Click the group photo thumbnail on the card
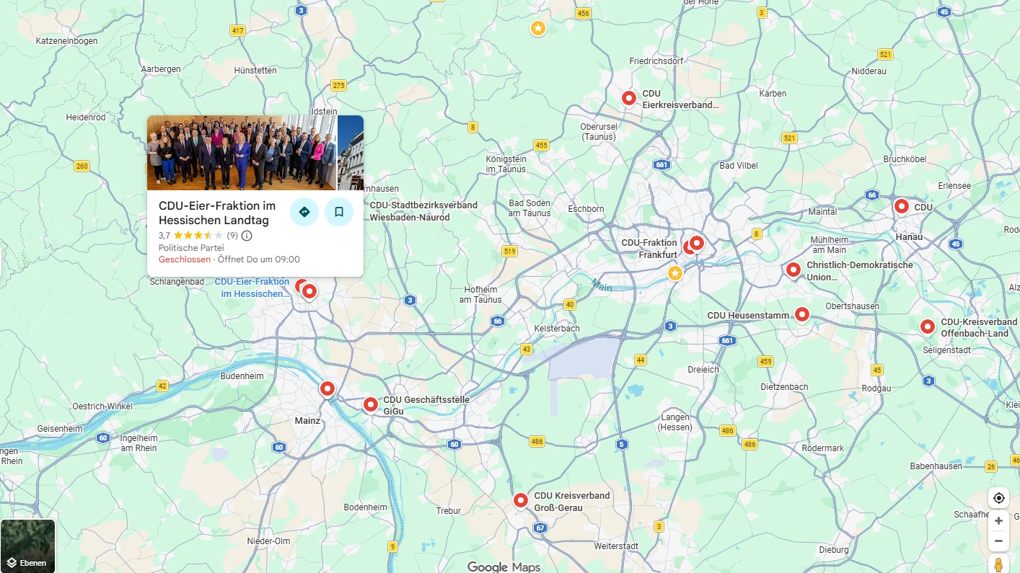The width and height of the screenshot is (1020, 573). click(x=240, y=152)
